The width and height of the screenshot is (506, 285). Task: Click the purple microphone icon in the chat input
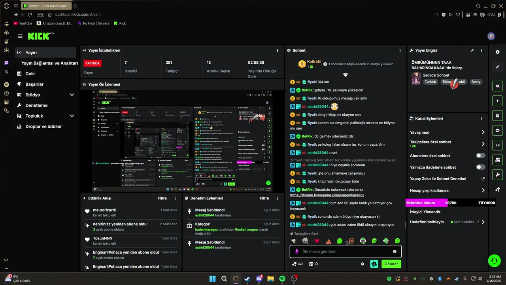[x=296, y=251]
